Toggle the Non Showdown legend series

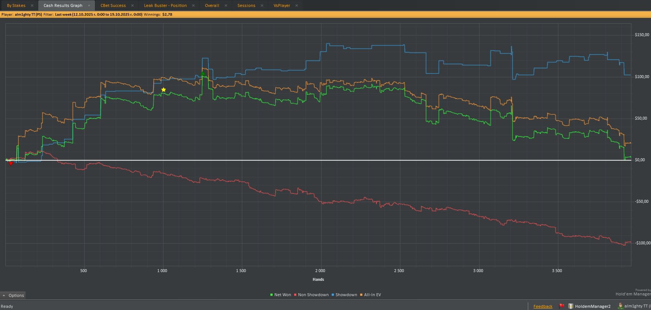[311, 295]
